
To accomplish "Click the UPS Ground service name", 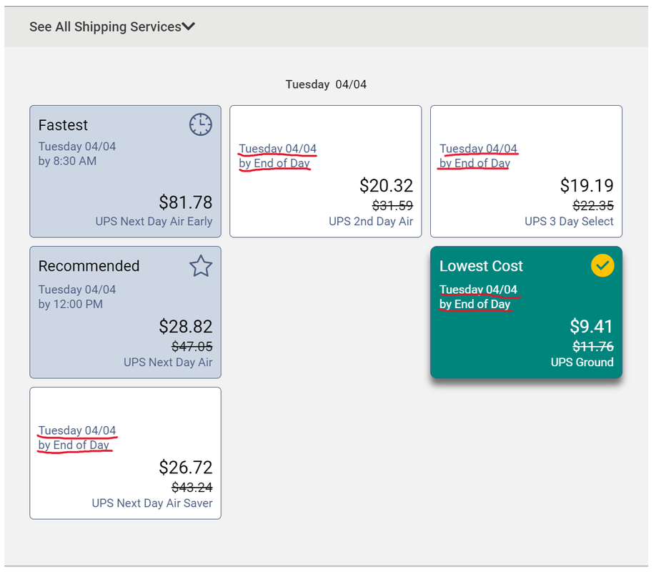I will (582, 363).
